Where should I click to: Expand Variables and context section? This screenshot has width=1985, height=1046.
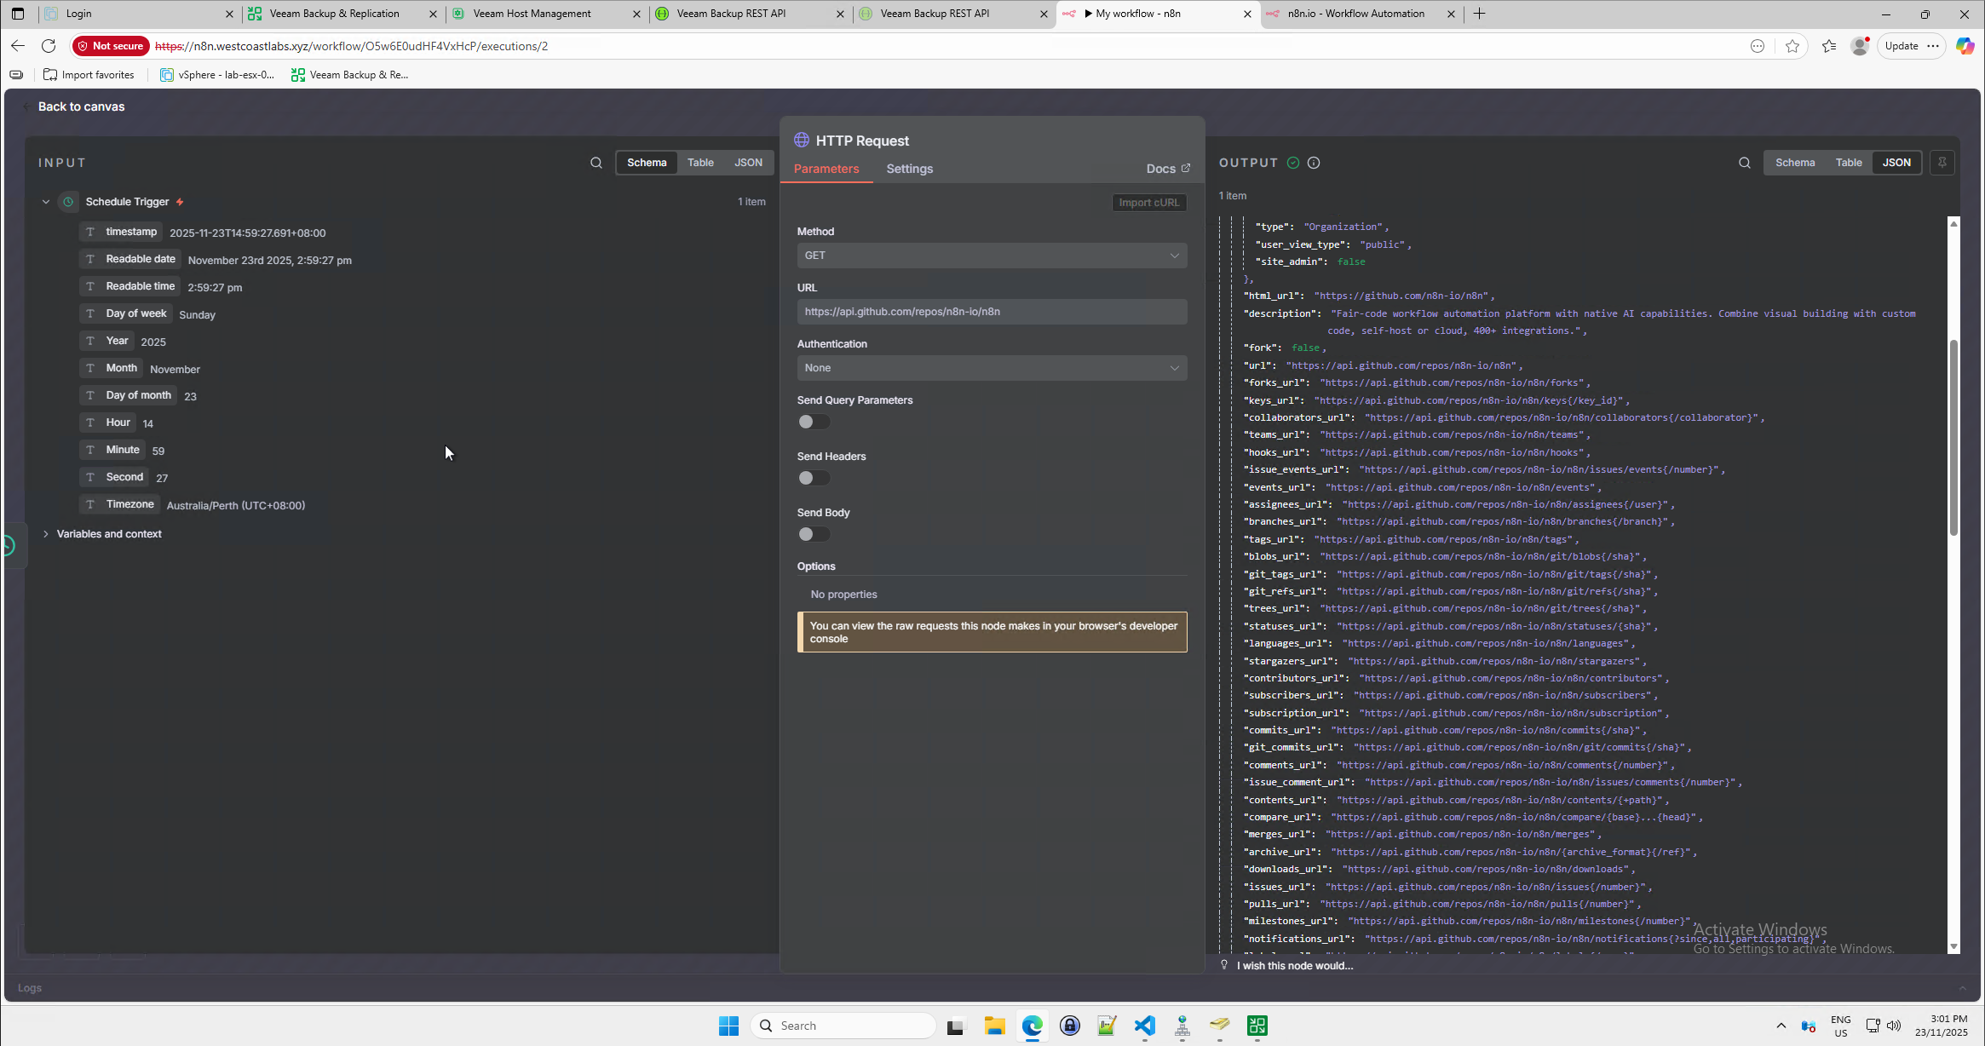pyautogui.click(x=108, y=534)
